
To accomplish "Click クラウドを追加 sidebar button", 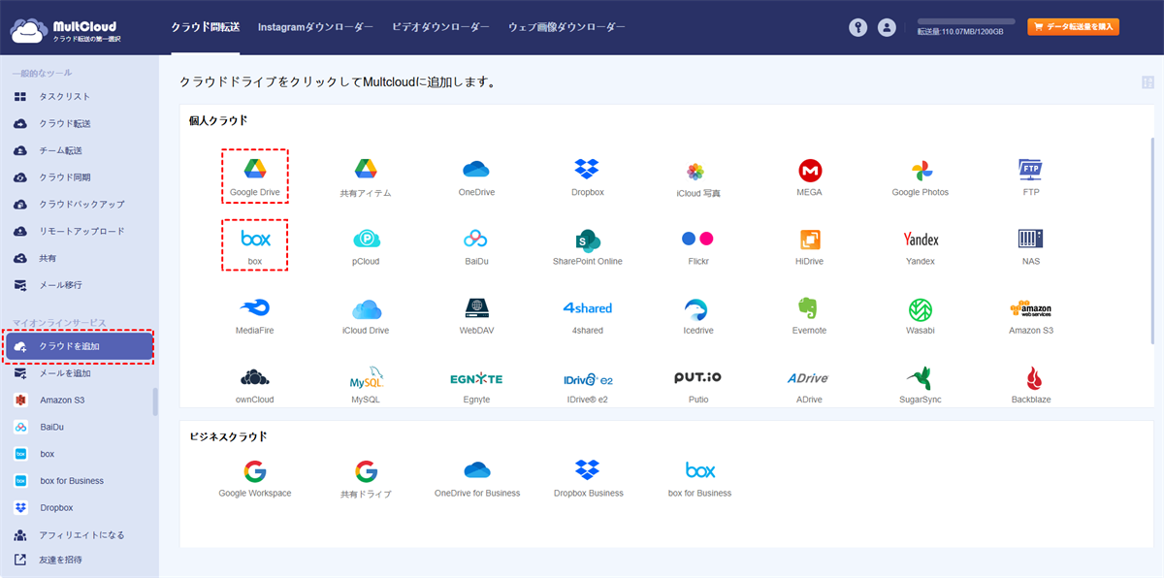I will click(x=80, y=346).
